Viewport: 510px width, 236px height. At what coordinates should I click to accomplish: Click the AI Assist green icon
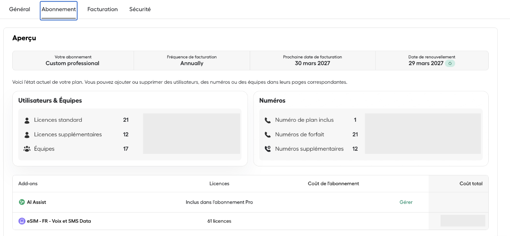pyautogui.click(x=22, y=202)
